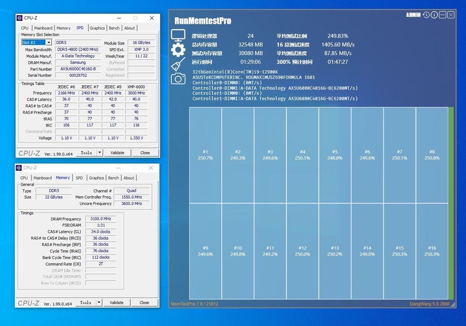Click the green progress bar in RunMemtestPro
Viewport: 466px width, 326px height.
tap(451, 203)
